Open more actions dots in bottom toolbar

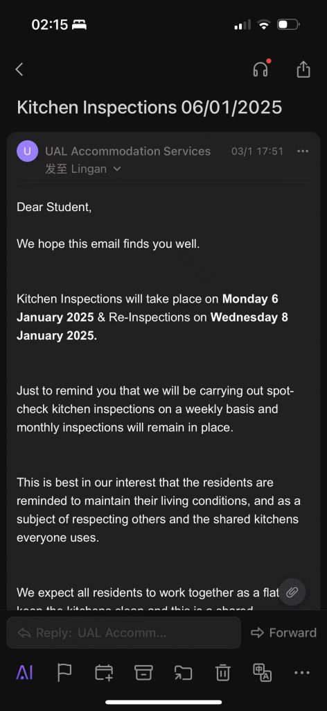tap(301, 673)
